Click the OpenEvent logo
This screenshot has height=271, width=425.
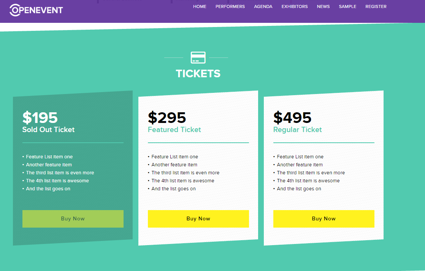point(36,10)
